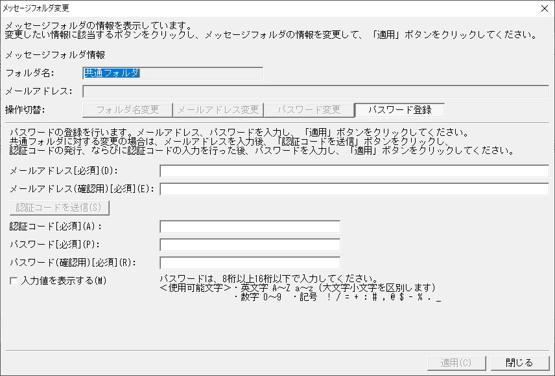Select the フォルダ名変更 operation button

[x=128, y=110]
